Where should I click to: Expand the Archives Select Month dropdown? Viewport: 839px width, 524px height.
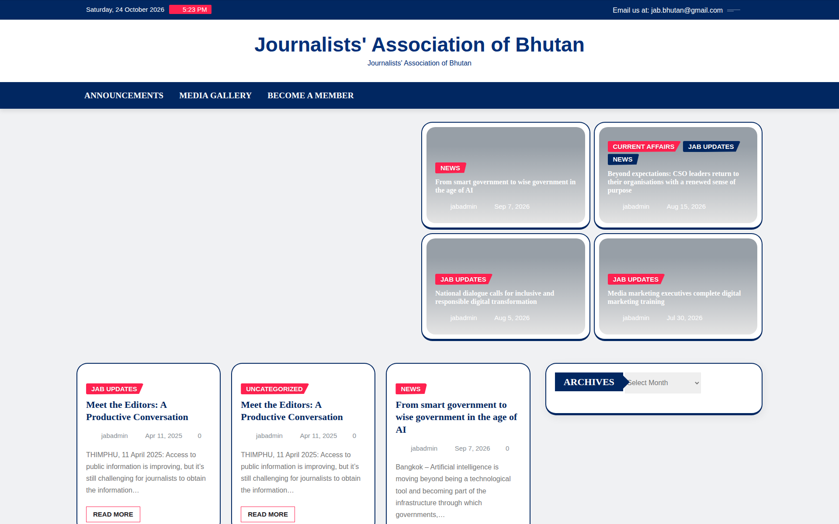(x=662, y=383)
